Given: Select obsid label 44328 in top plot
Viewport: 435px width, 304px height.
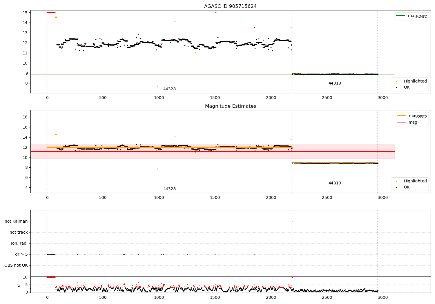Looking at the screenshot, I should click(169, 89).
